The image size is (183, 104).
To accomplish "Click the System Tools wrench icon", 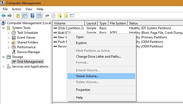I will pos(9,28).
